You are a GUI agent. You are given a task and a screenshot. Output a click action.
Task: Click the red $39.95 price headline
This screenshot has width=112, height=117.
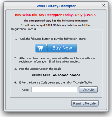55,15
